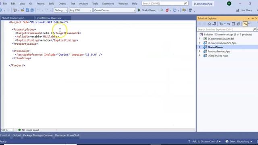Expand the USerServices_App project node
This screenshot has height=145, width=258.
click(200, 56)
